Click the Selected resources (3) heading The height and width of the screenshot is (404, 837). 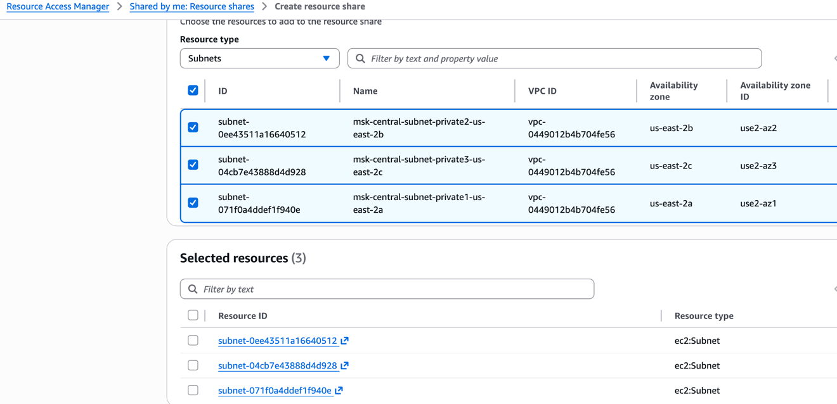click(243, 258)
